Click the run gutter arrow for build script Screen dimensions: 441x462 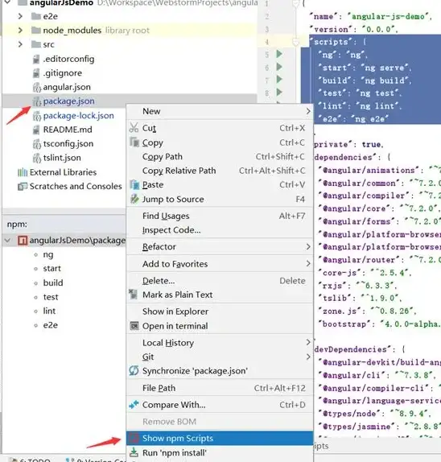click(279, 80)
